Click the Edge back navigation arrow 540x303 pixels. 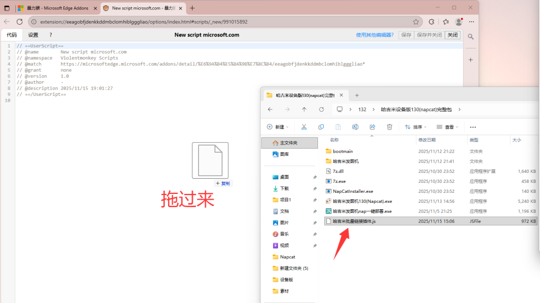click(x=7, y=22)
